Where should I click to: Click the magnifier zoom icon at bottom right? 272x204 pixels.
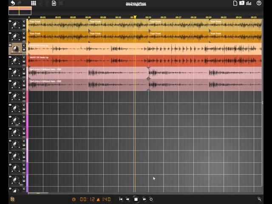[259, 199]
